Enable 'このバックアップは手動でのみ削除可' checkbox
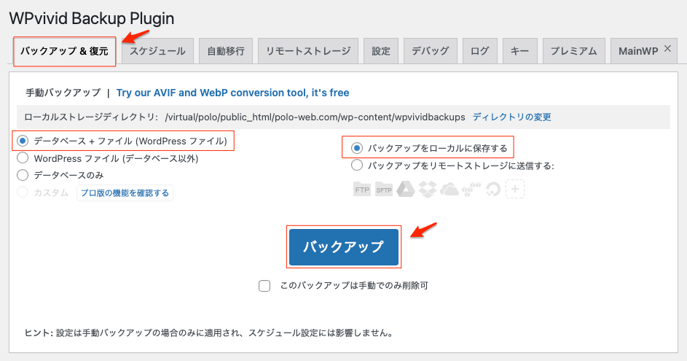The image size is (687, 361). [x=265, y=286]
